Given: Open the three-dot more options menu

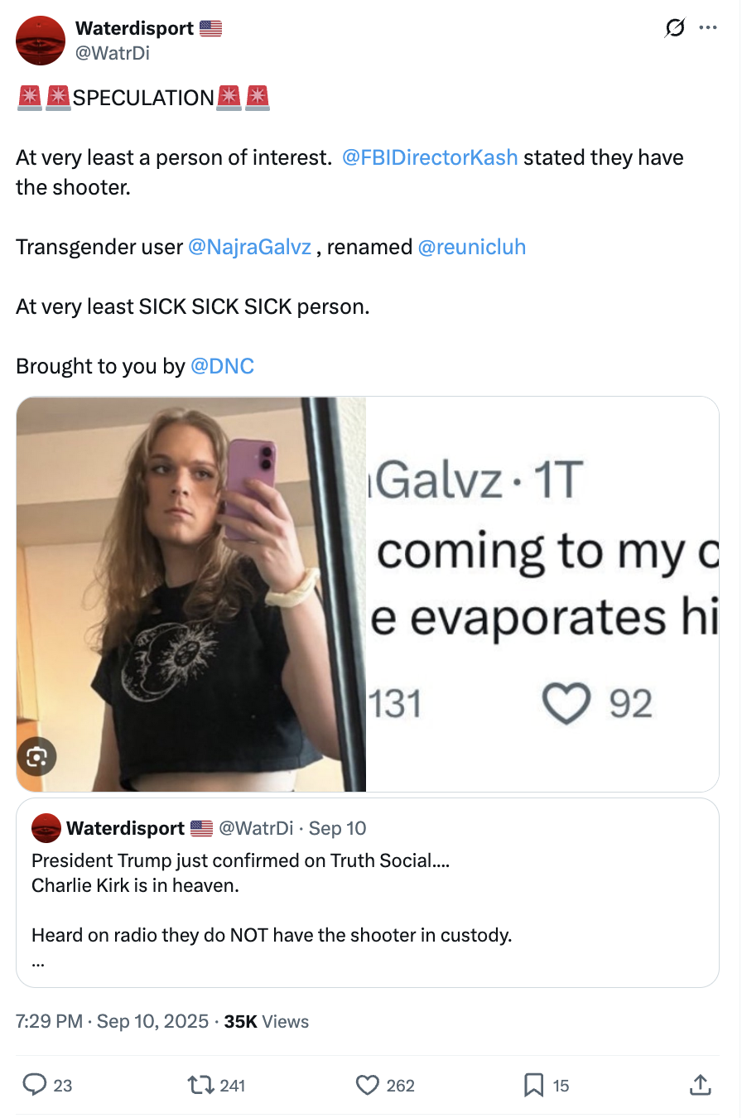Looking at the screenshot, I should coord(707,28).
